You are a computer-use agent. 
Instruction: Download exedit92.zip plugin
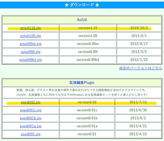(x=31, y=102)
